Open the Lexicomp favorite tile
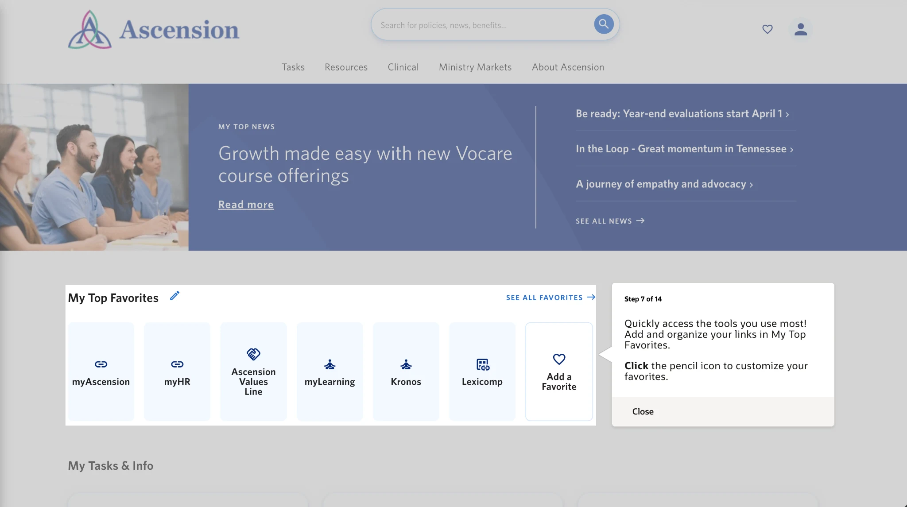 click(482, 372)
